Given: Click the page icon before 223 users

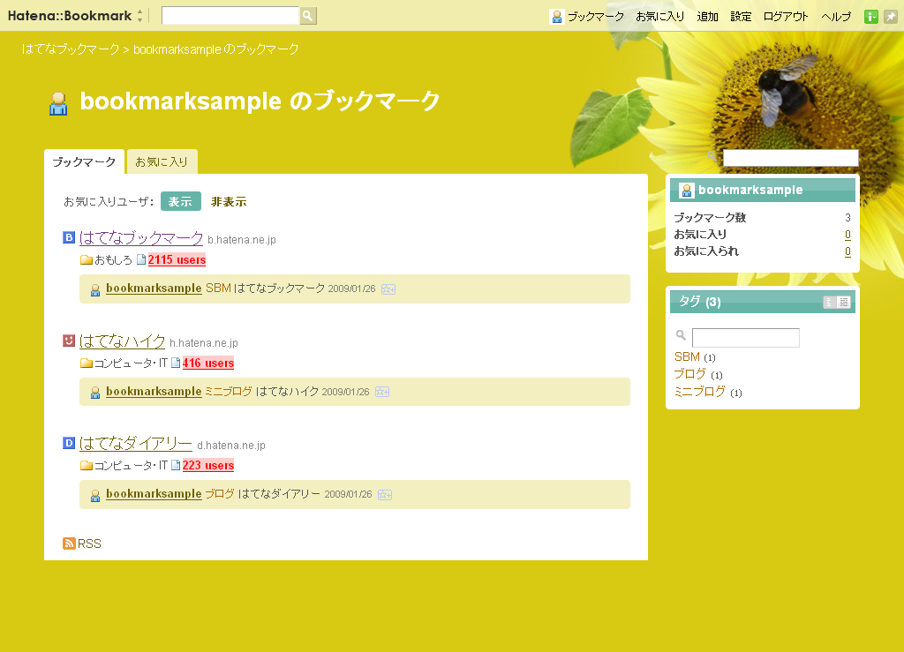Looking at the screenshot, I should click(176, 465).
